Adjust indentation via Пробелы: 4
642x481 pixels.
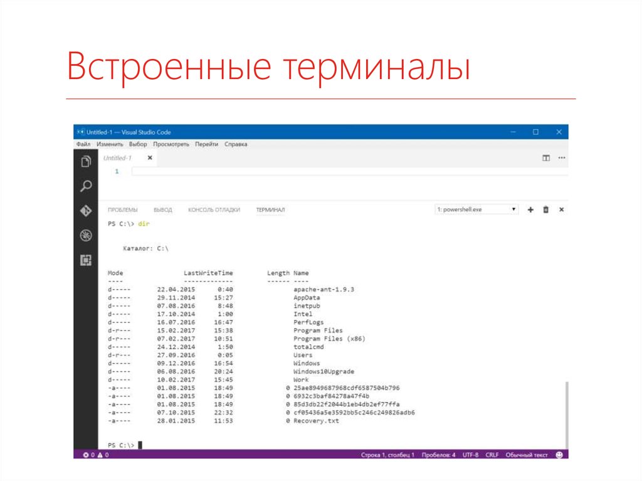439,453
